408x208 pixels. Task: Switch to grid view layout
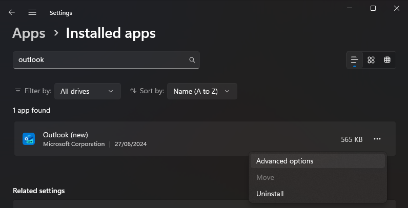coord(371,60)
